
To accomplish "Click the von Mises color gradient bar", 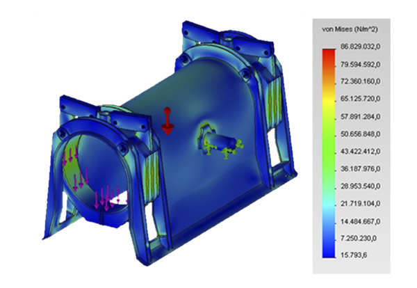I will (x=329, y=153).
